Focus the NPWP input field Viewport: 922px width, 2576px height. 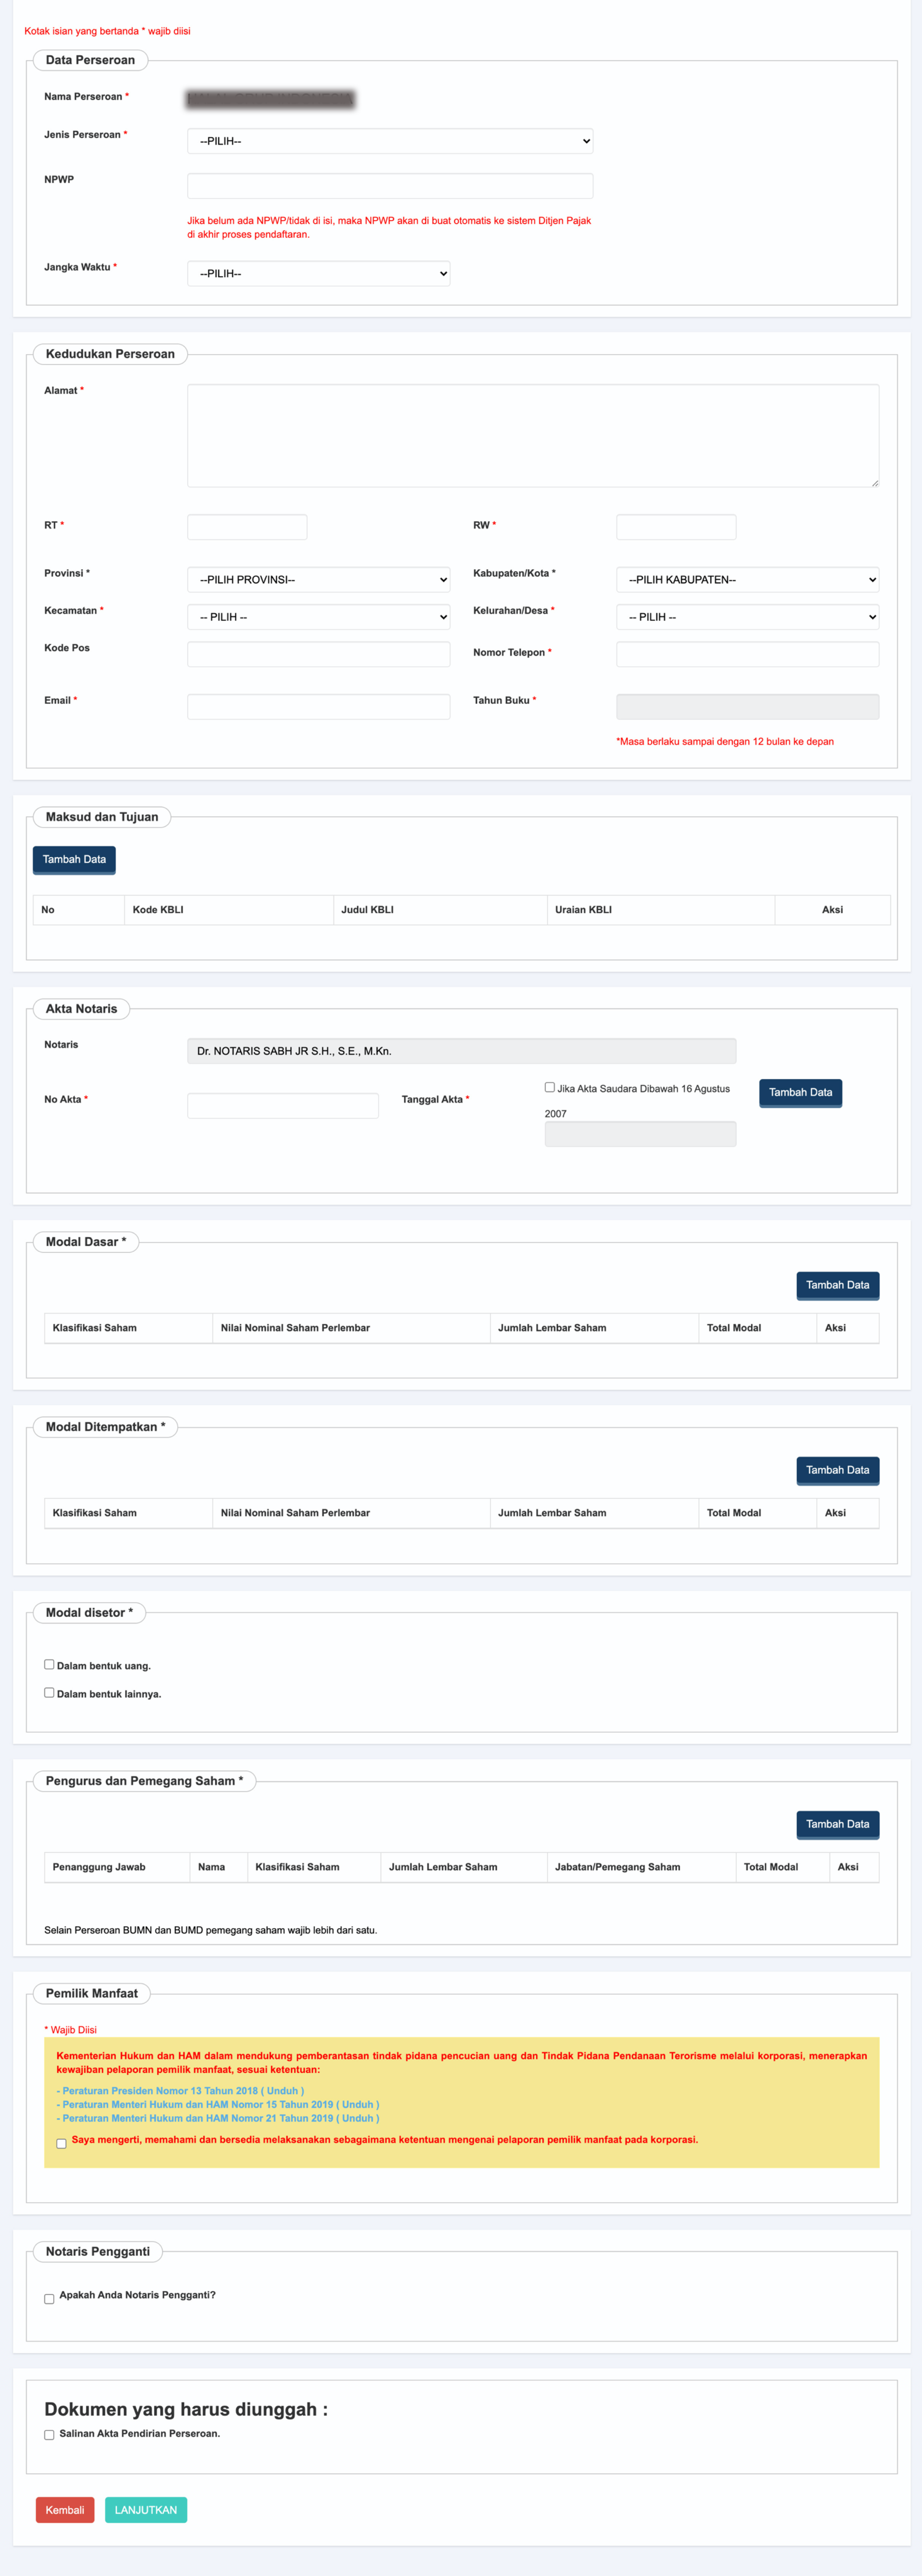point(390,186)
